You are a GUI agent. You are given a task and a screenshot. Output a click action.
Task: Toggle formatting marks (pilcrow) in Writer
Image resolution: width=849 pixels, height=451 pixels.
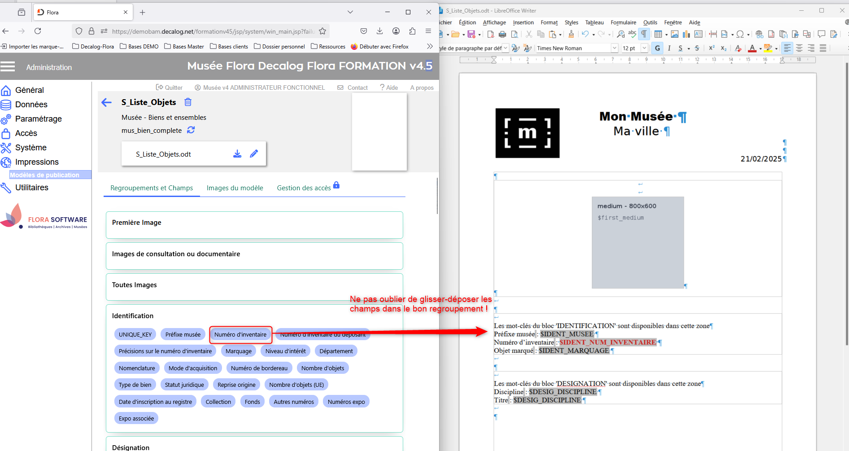(644, 34)
